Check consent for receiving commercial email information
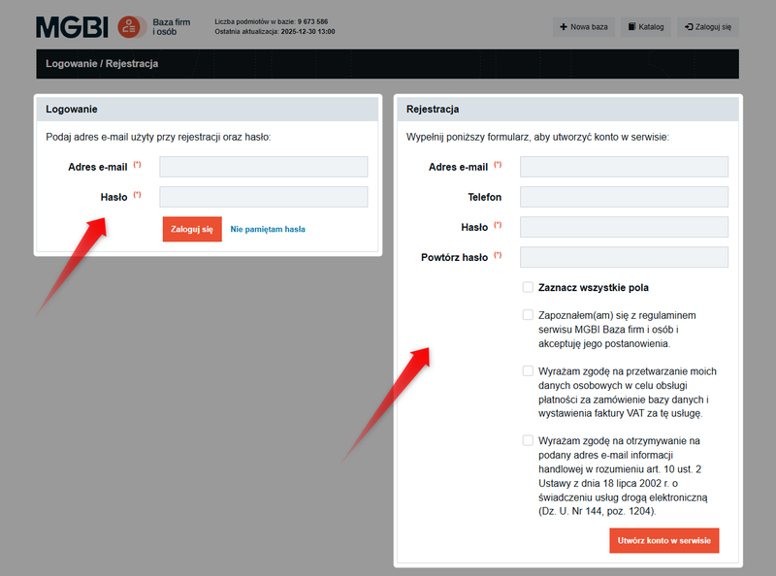This screenshot has height=576, width=776. (528, 438)
